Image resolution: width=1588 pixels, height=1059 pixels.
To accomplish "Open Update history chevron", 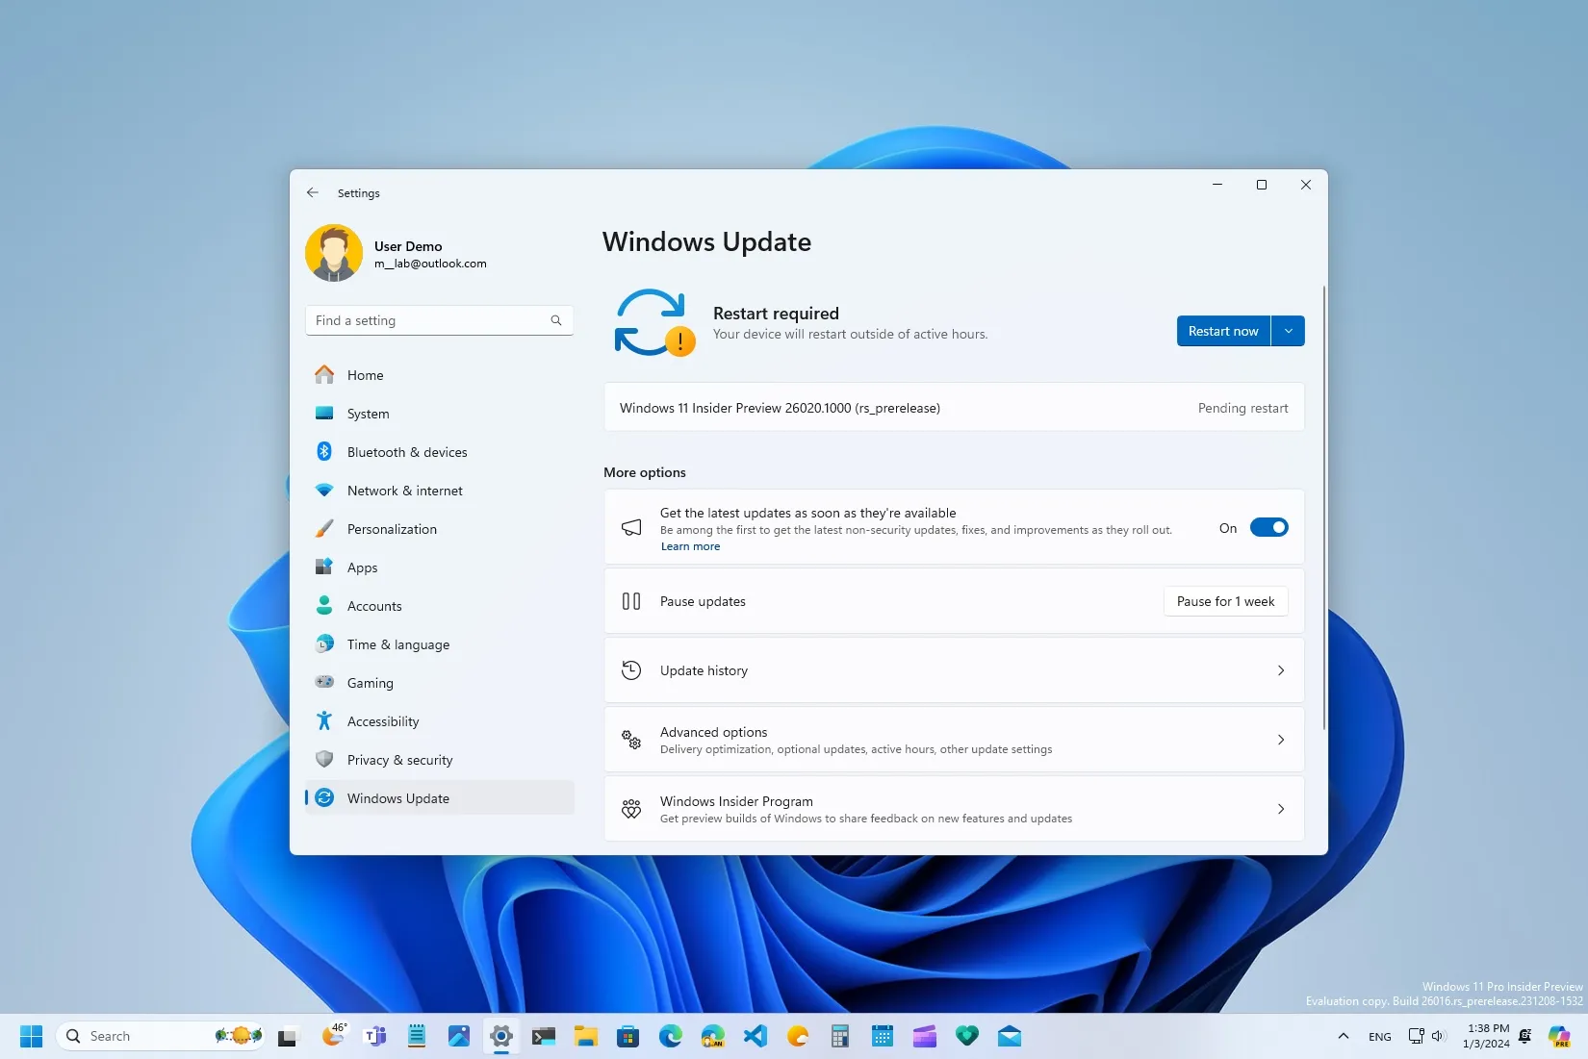I will (1280, 670).
